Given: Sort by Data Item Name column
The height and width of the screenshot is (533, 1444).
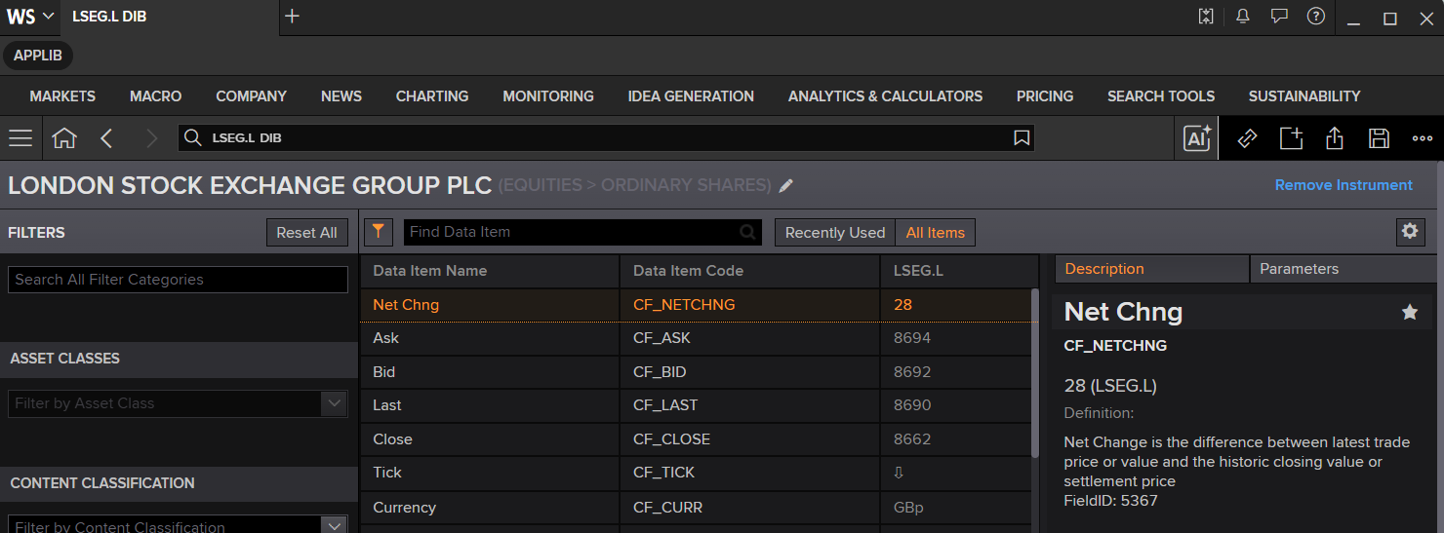Looking at the screenshot, I should [490, 271].
